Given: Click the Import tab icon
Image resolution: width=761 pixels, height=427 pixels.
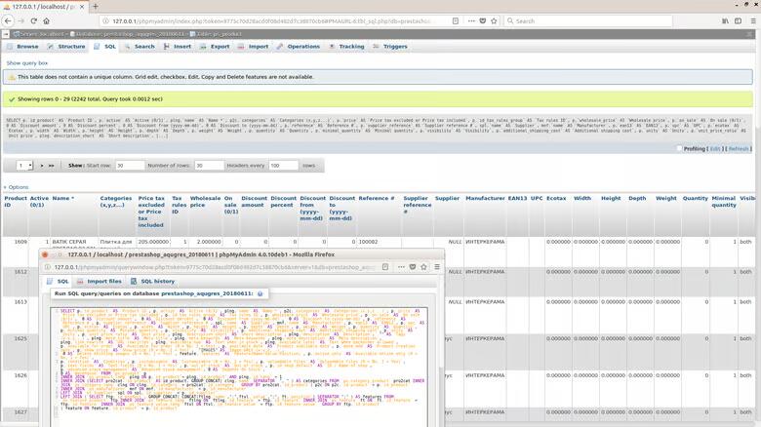Looking at the screenshot, I should (x=241, y=46).
